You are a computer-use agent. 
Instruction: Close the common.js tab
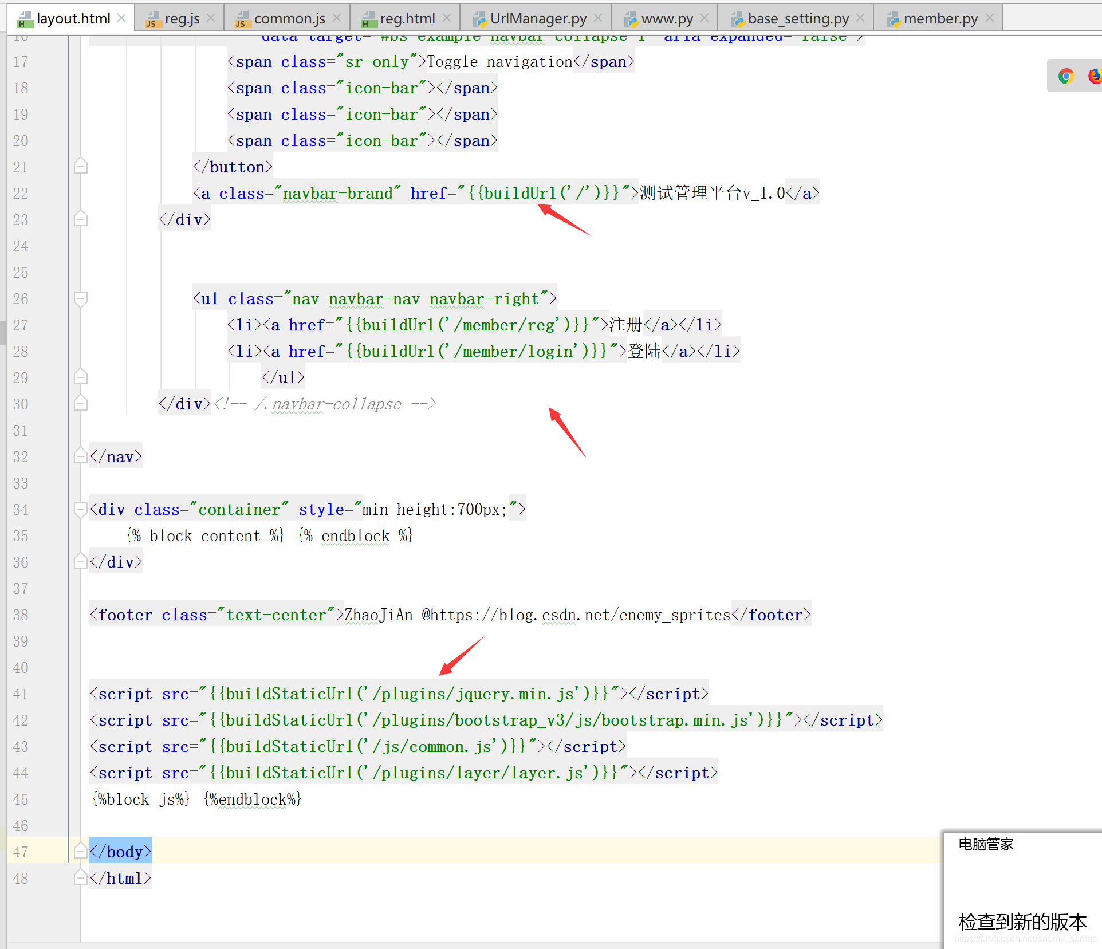(x=337, y=18)
